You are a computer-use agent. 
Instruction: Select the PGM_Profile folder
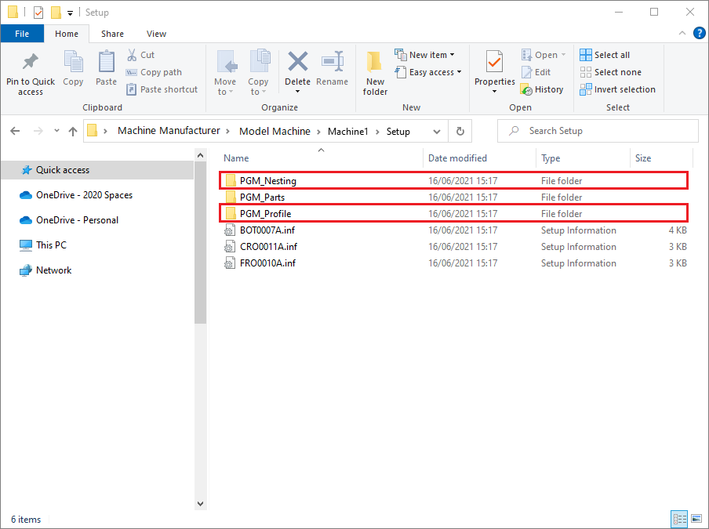coord(454,214)
